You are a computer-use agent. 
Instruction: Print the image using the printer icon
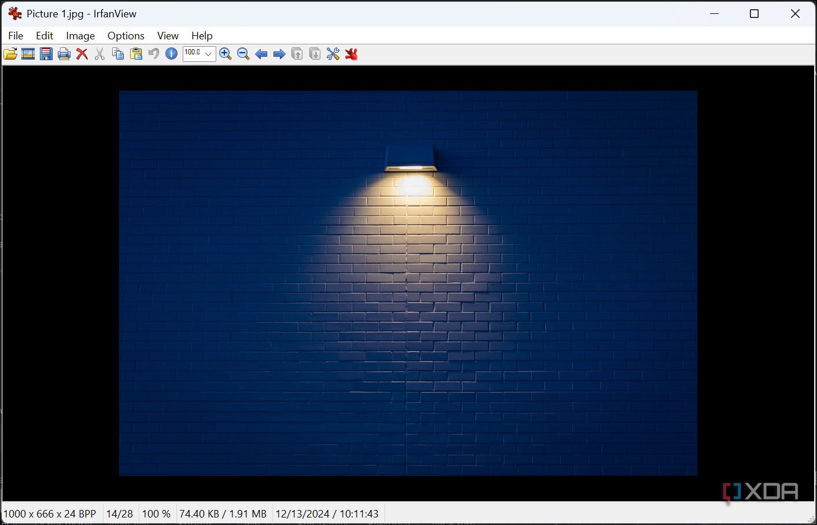(64, 54)
